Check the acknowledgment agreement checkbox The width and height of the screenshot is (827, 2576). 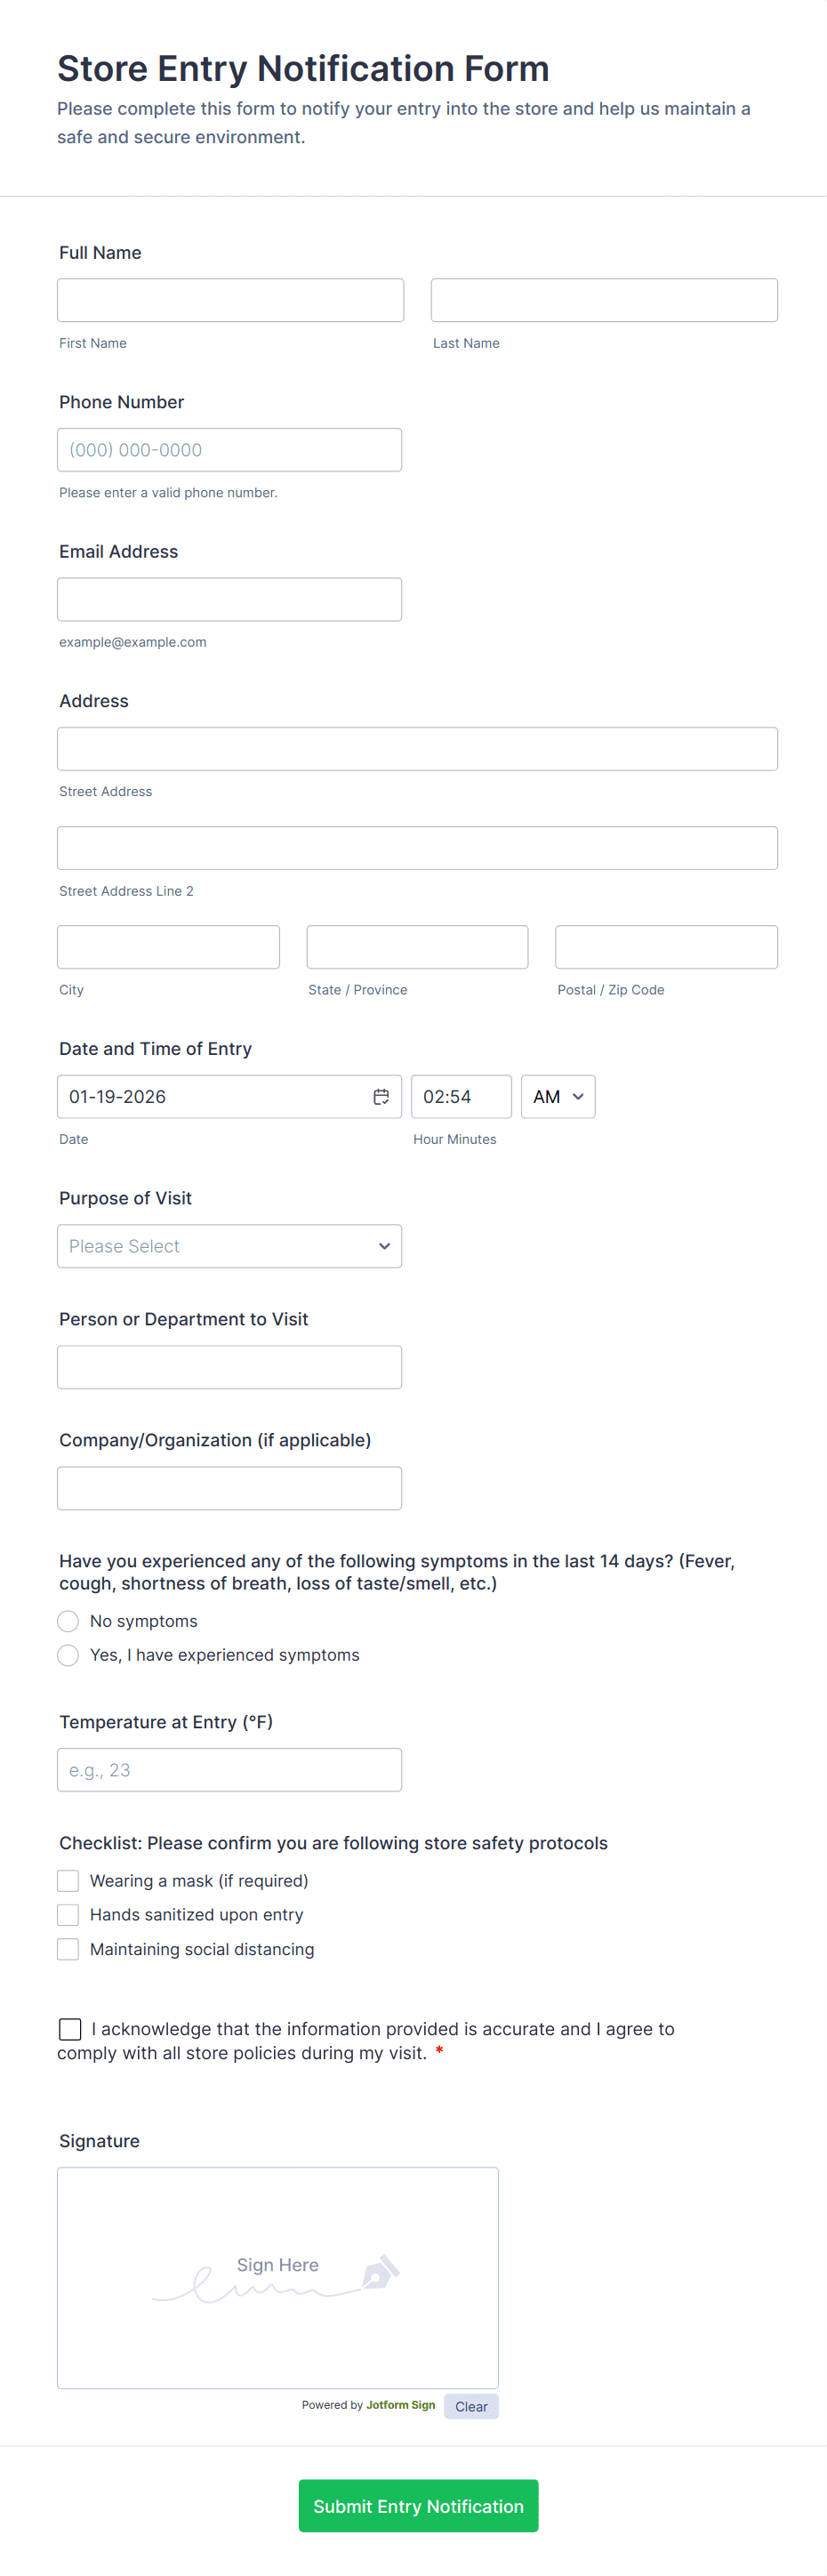[x=70, y=2029]
